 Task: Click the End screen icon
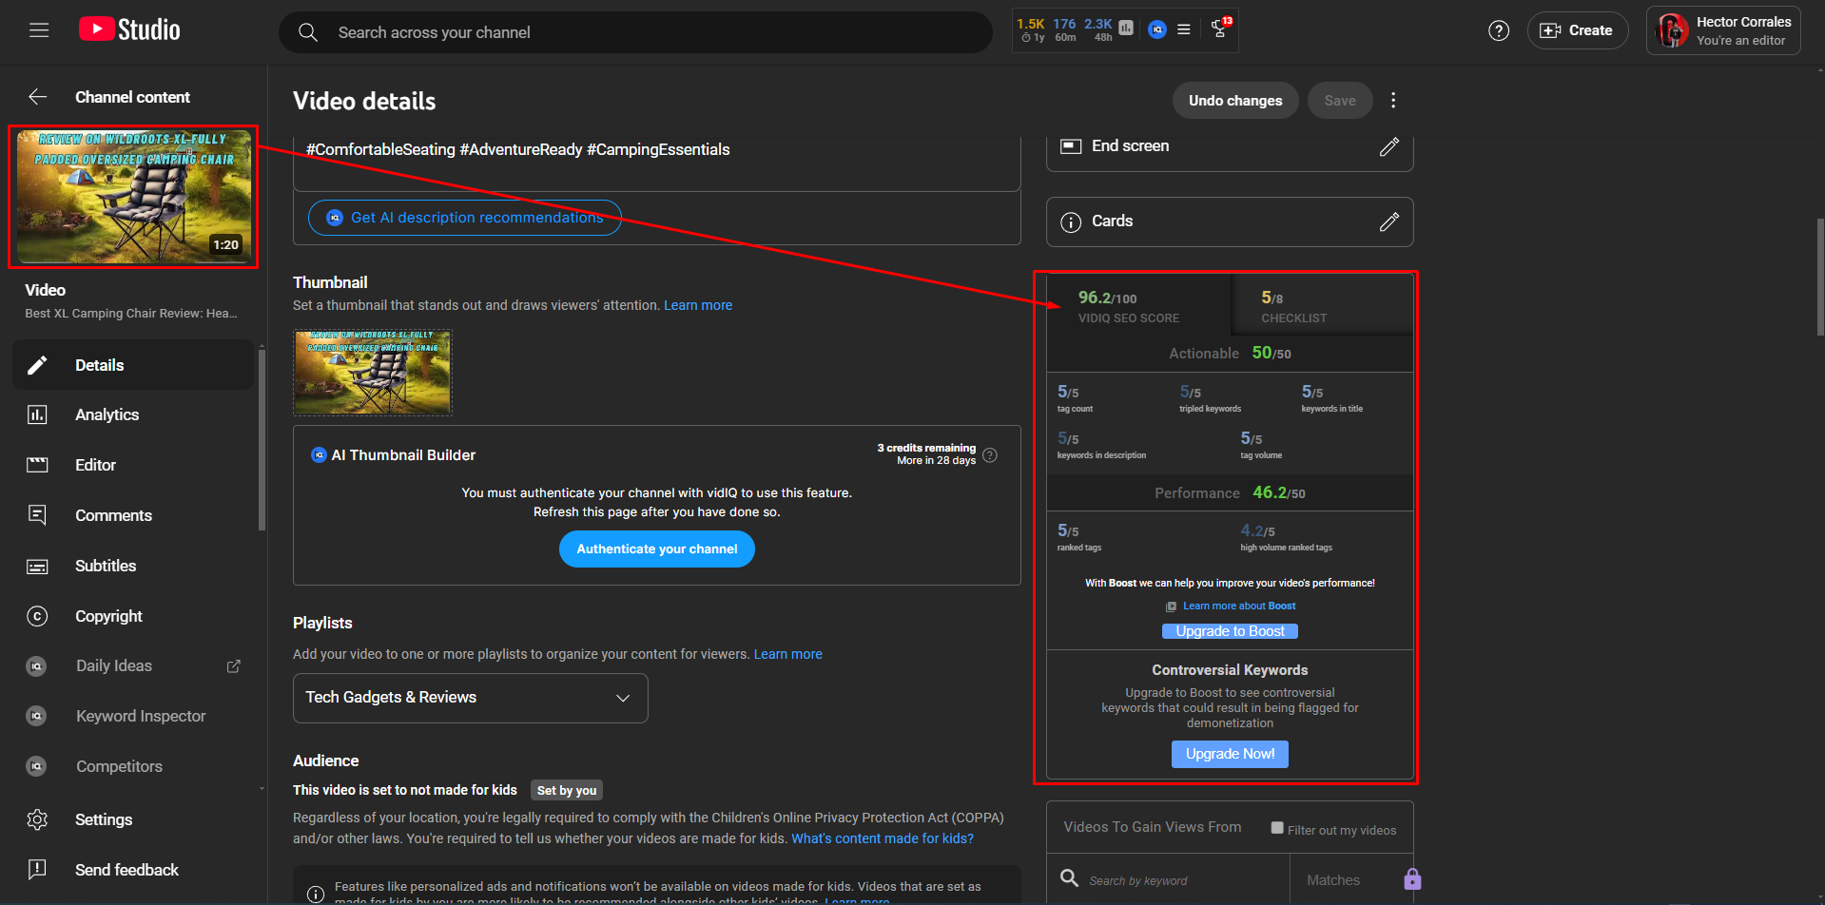point(1071,146)
